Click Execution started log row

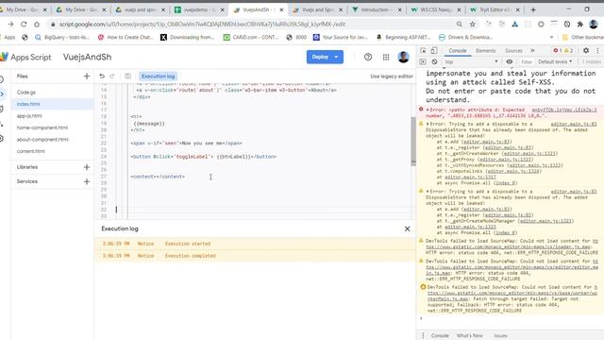255,244
